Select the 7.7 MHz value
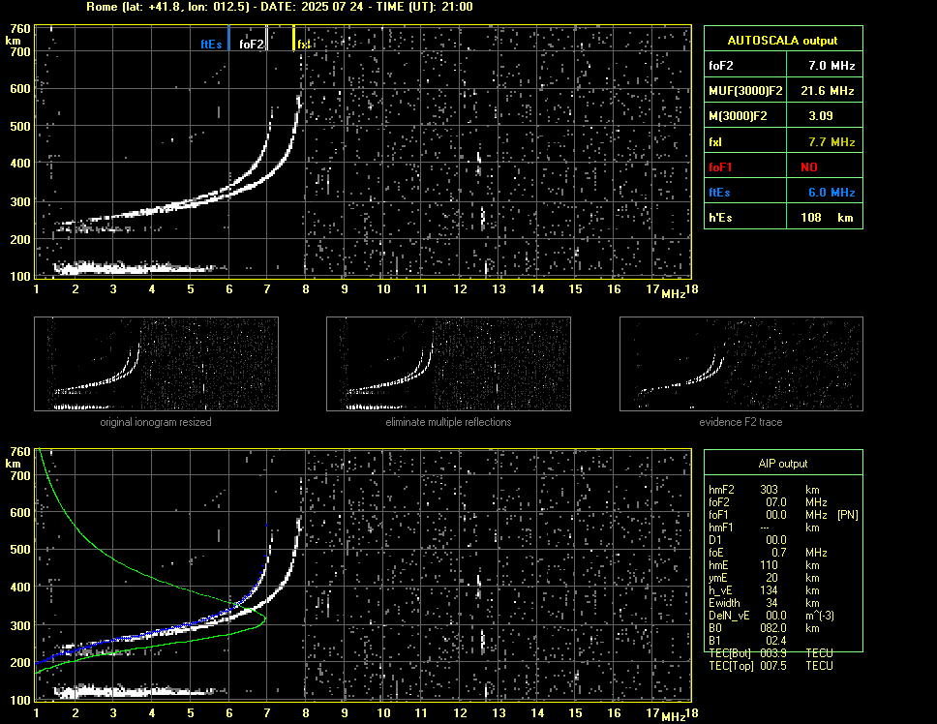The image size is (937, 724). (x=831, y=142)
